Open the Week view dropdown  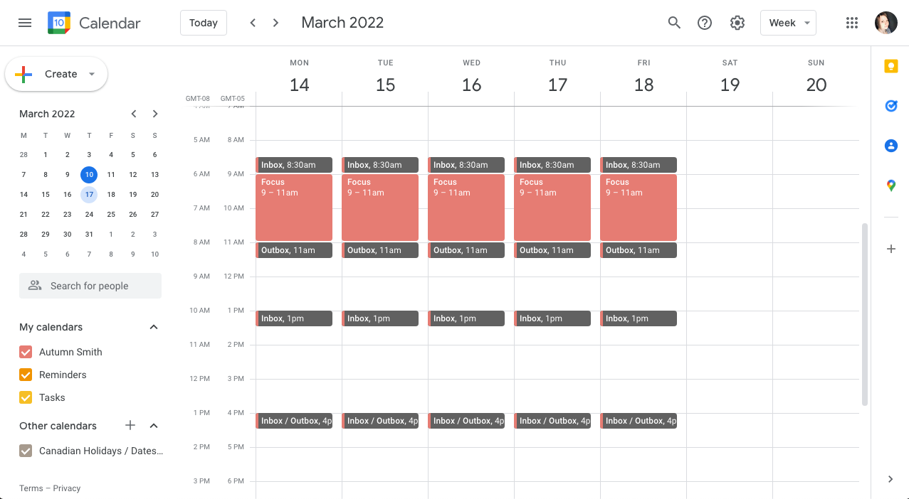[788, 23]
